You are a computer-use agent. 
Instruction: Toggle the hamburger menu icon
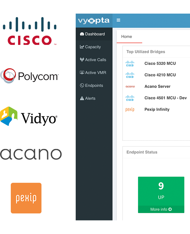pyautogui.click(x=118, y=20)
